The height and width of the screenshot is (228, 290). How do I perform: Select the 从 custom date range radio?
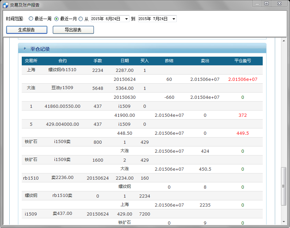(x=81, y=19)
